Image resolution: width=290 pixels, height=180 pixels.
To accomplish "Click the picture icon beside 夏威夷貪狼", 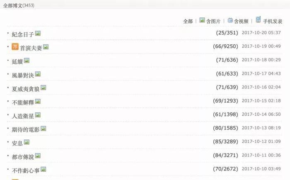I will [43, 88].
